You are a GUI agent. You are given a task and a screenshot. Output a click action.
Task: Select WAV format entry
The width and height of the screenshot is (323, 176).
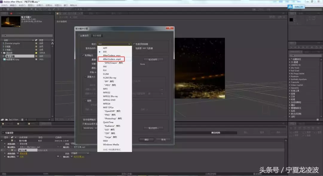(105, 141)
